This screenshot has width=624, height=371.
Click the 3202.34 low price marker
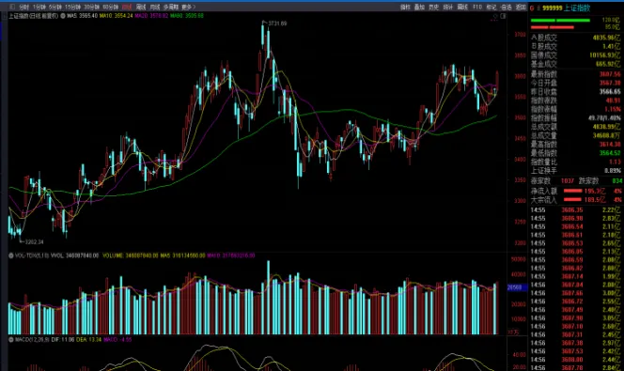(34, 241)
